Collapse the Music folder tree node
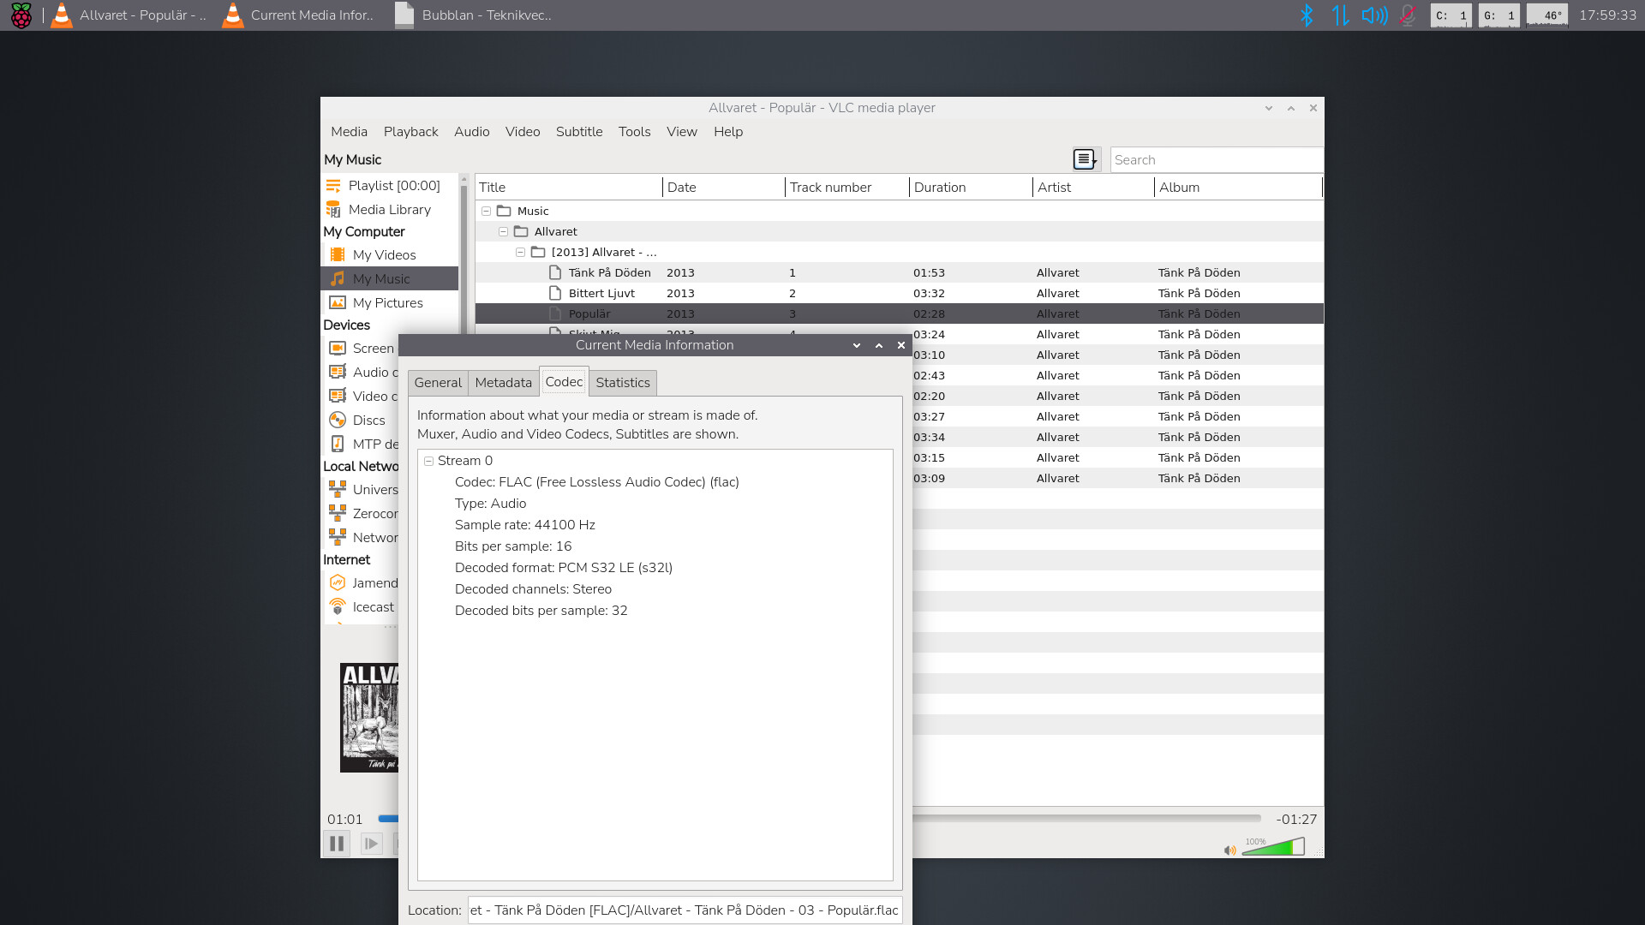The image size is (1645, 925). coord(486,212)
